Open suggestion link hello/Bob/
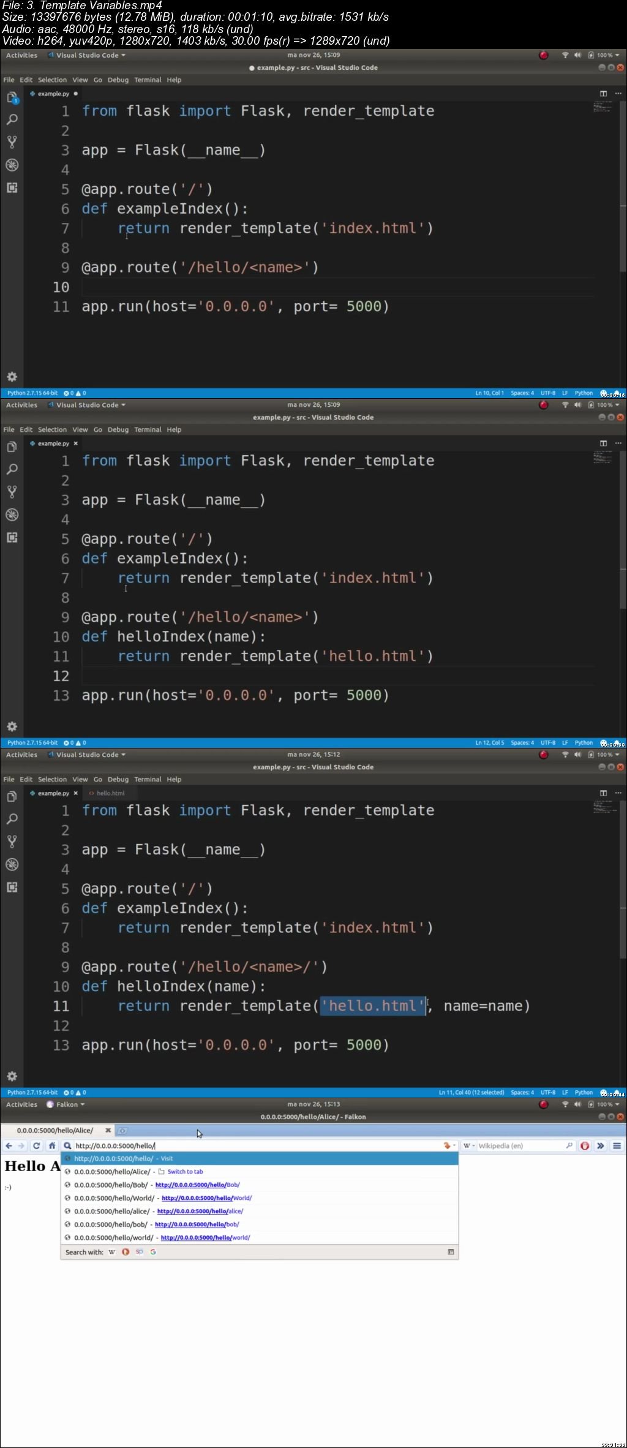 point(197,1185)
